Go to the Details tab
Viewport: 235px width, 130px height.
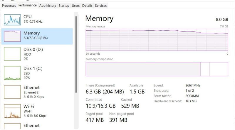pyautogui.click(x=87, y=6)
